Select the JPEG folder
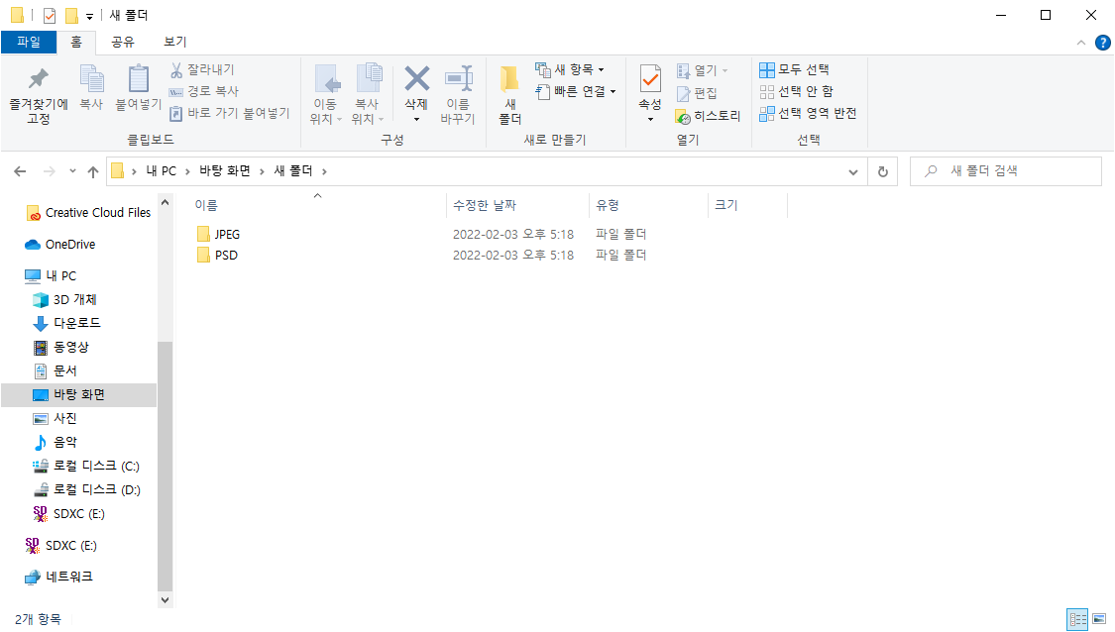Screen dimensions: 1115x632 pos(218,234)
